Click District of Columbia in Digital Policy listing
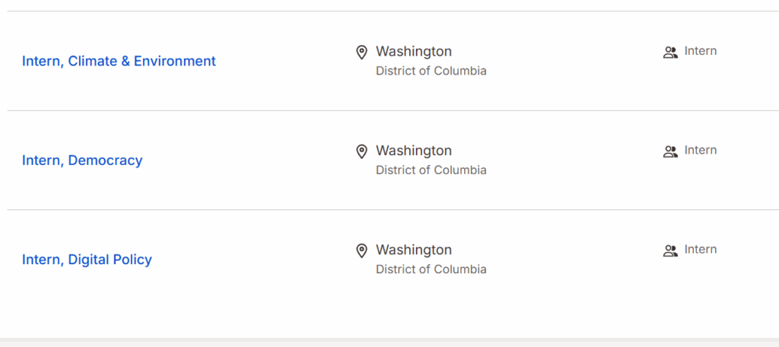779x347 pixels. [431, 269]
